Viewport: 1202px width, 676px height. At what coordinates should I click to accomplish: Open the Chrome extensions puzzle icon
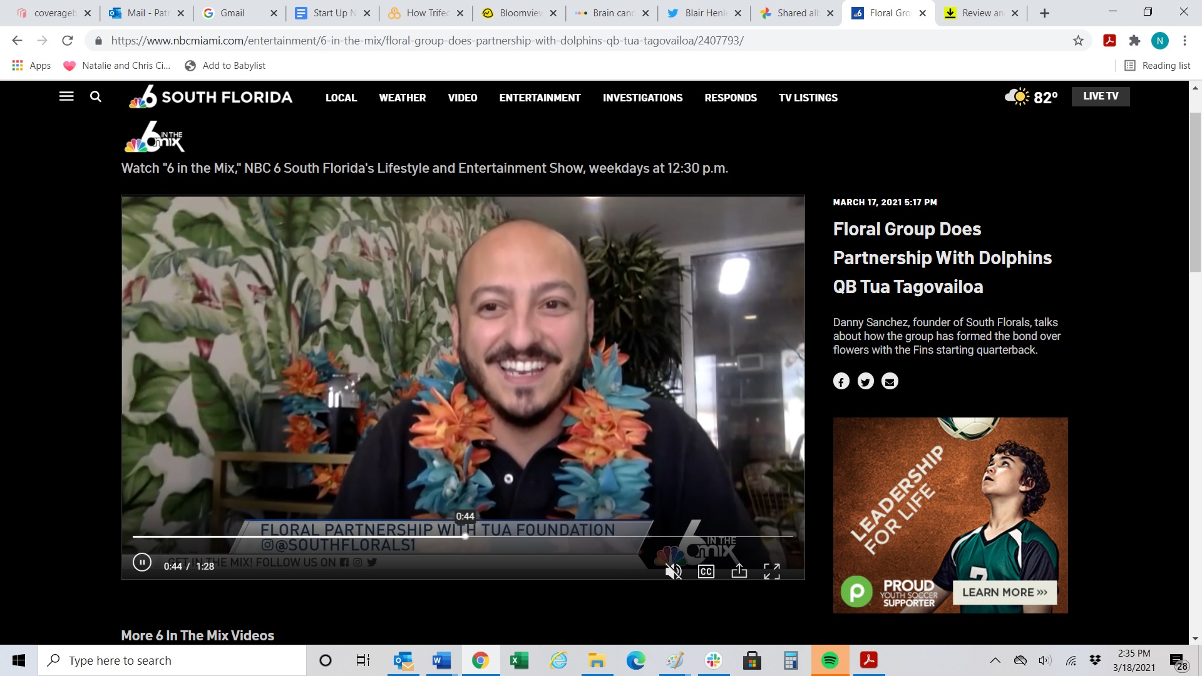pos(1134,41)
